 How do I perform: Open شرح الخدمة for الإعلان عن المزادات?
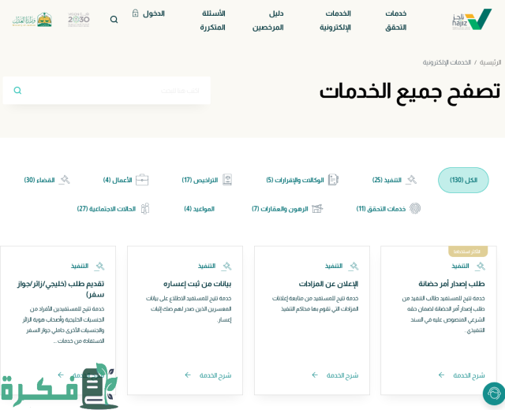coord(342,375)
